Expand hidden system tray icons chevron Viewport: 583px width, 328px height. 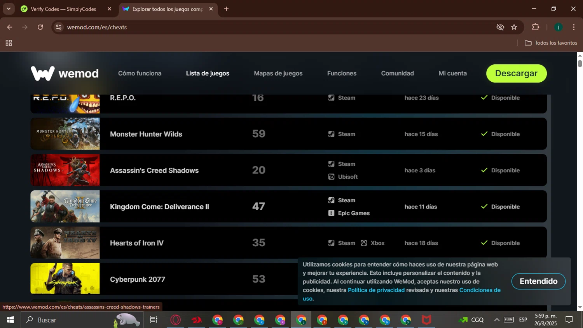click(x=497, y=320)
